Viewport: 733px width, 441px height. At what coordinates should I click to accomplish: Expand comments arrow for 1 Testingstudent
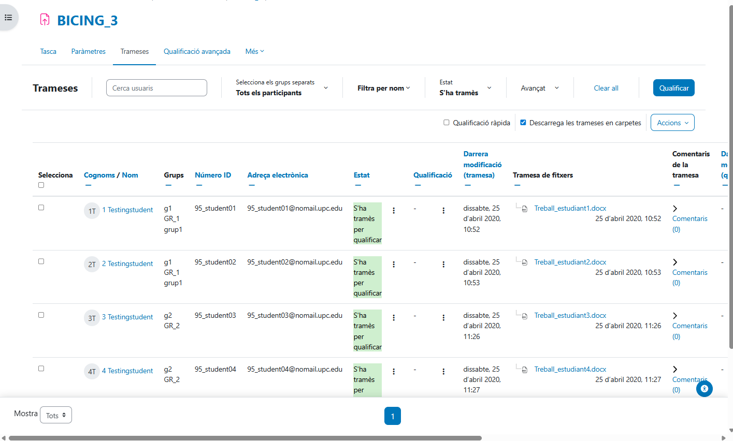coord(675,209)
